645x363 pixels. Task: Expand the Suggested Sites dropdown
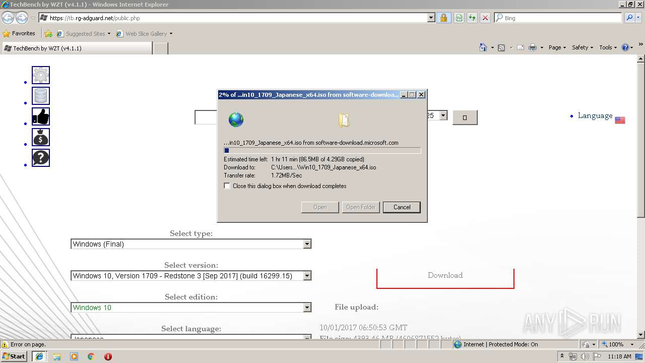109,34
